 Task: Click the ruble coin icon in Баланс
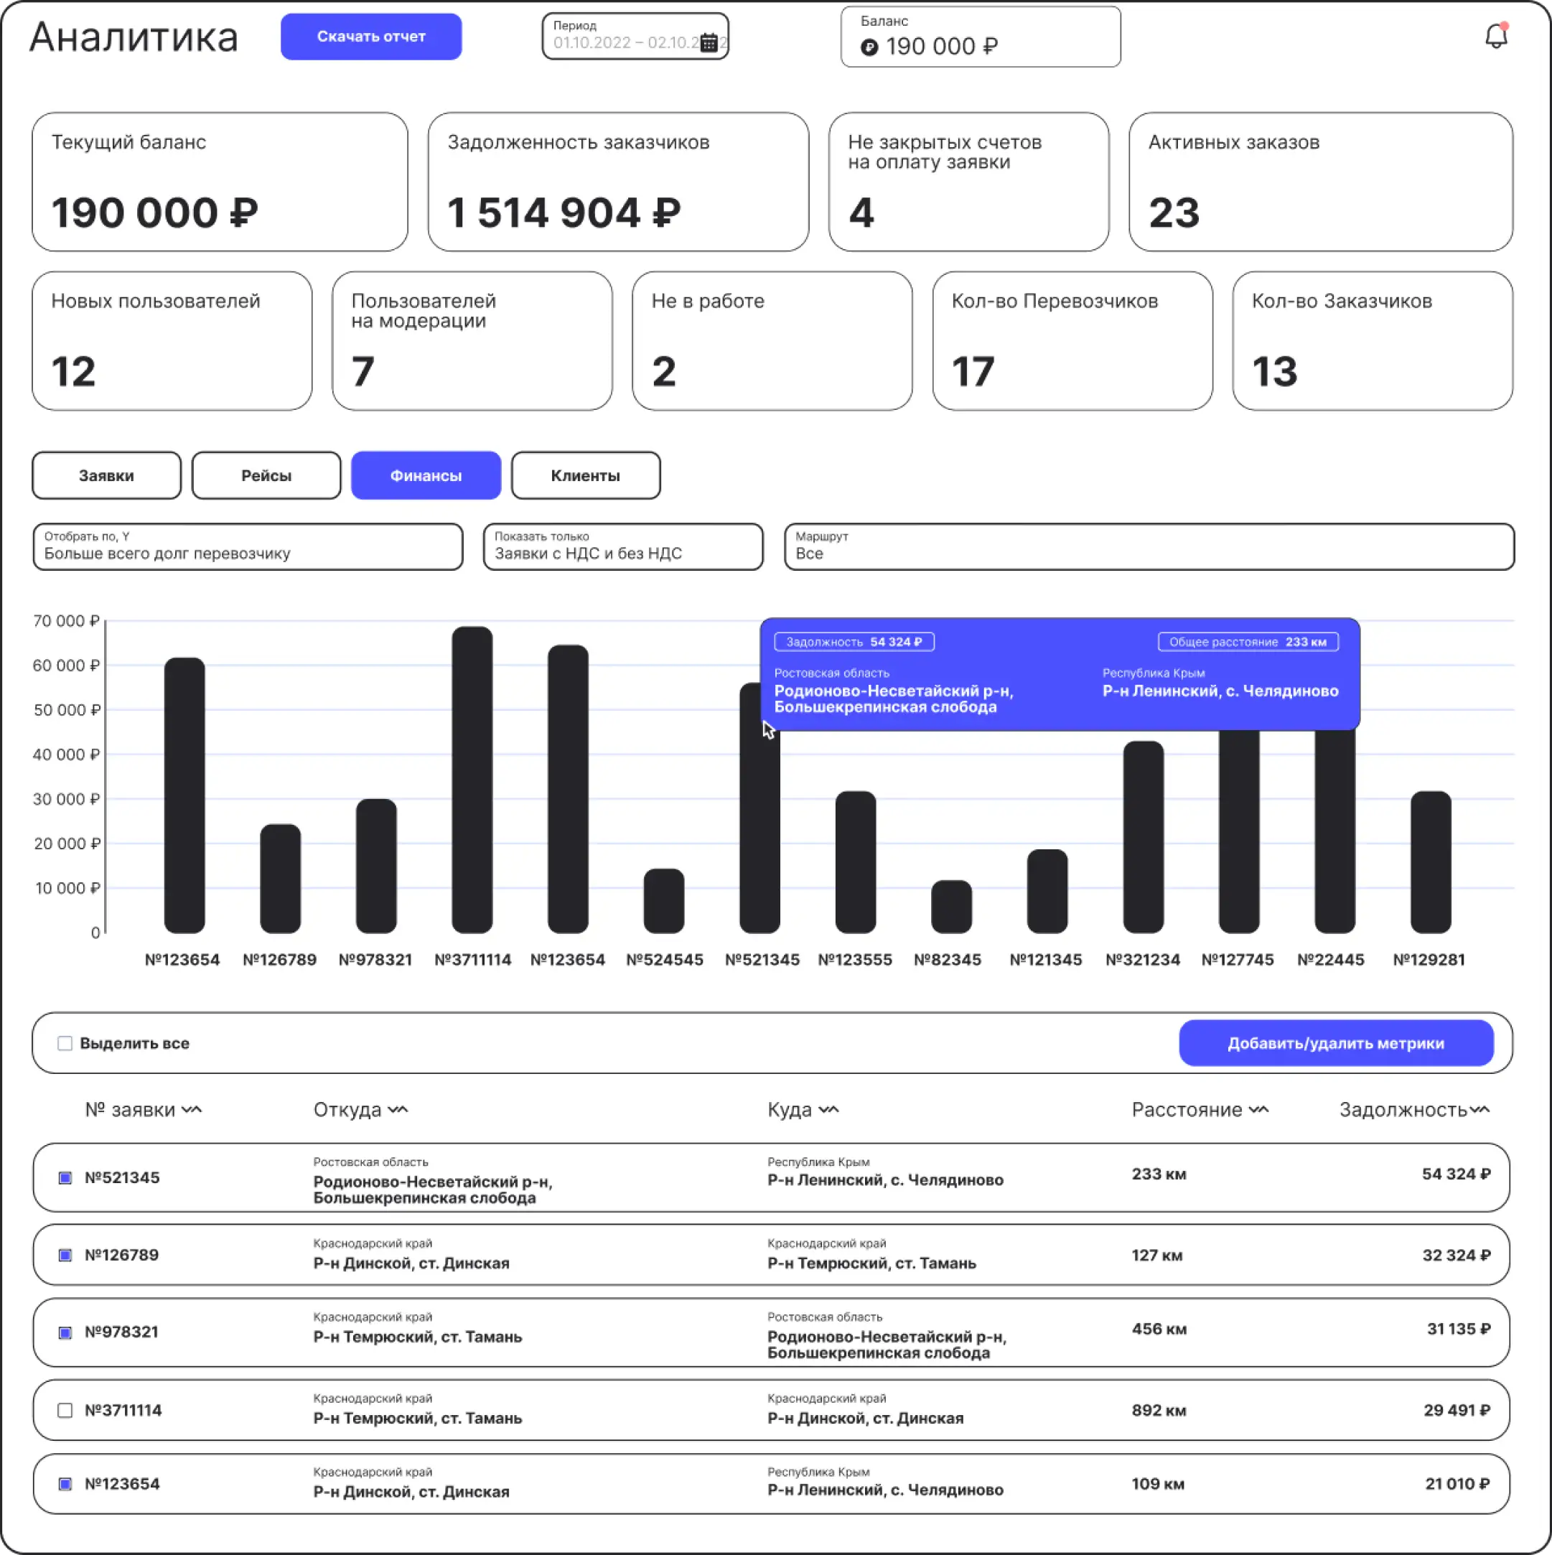pos(869,47)
